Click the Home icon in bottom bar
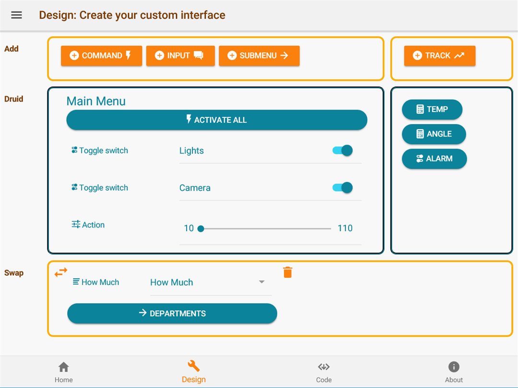 point(63,367)
